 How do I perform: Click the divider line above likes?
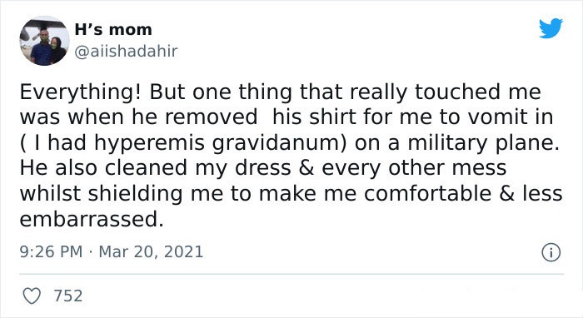coord(291,274)
